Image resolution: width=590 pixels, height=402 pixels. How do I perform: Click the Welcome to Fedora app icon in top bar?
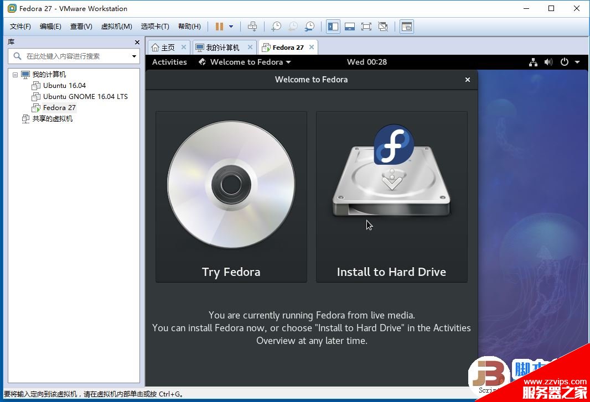203,62
